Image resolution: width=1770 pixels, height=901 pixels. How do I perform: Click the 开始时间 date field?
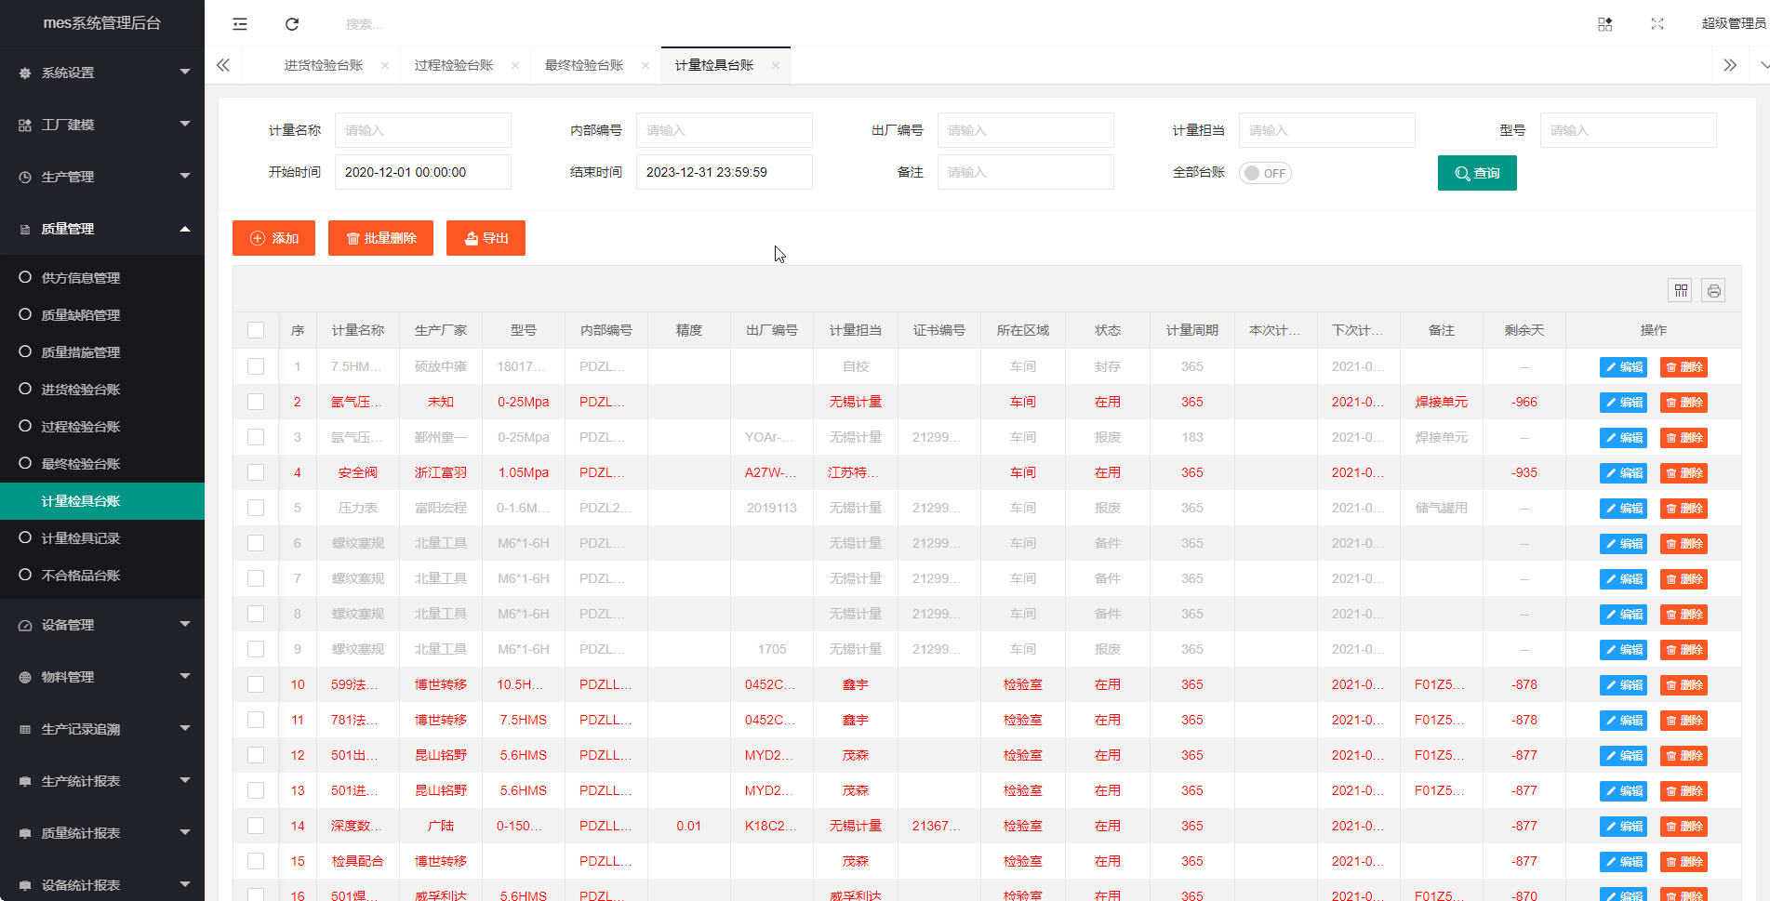tap(423, 172)
